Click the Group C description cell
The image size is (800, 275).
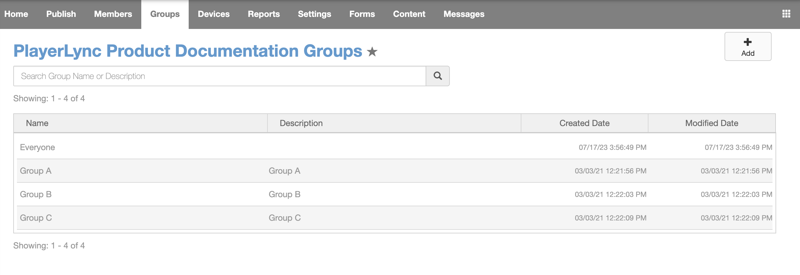(284, 218)
